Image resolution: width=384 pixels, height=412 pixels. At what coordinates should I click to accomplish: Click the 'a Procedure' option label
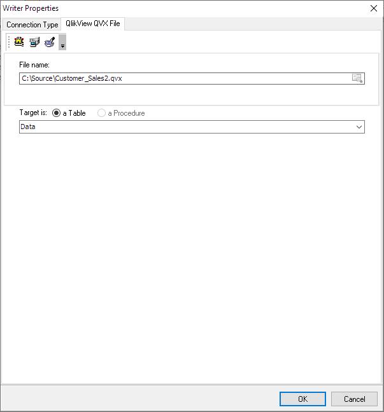(x=126, y=113)
